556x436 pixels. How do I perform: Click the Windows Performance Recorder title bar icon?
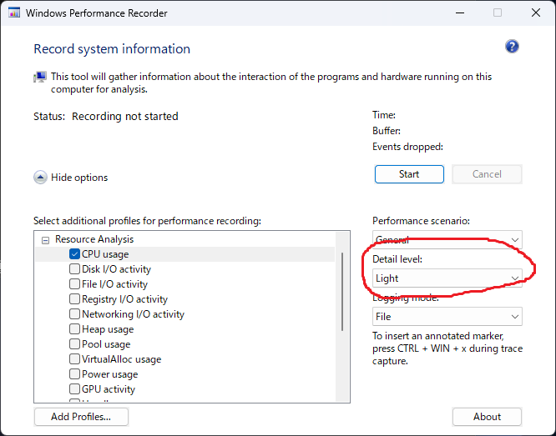pos(14,13)
